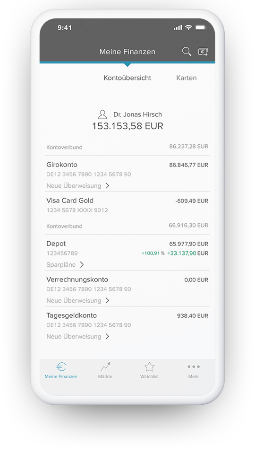The height and width of the screenshot is (454, 255).
Task: Tap Girokonto's Neue Überweisung chevron
Action: [107, 185]
